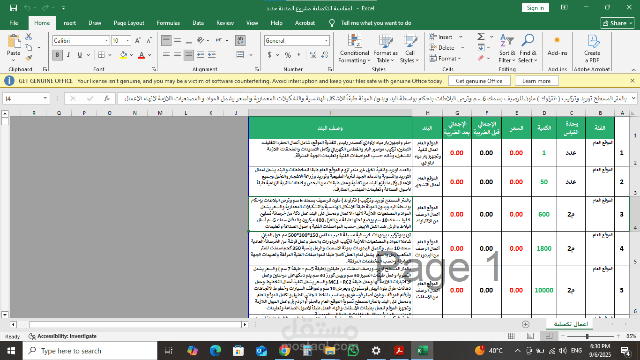Toggle the Wrap Text button
This screenshot has width=640, height=360.
(x=240, y=41)
